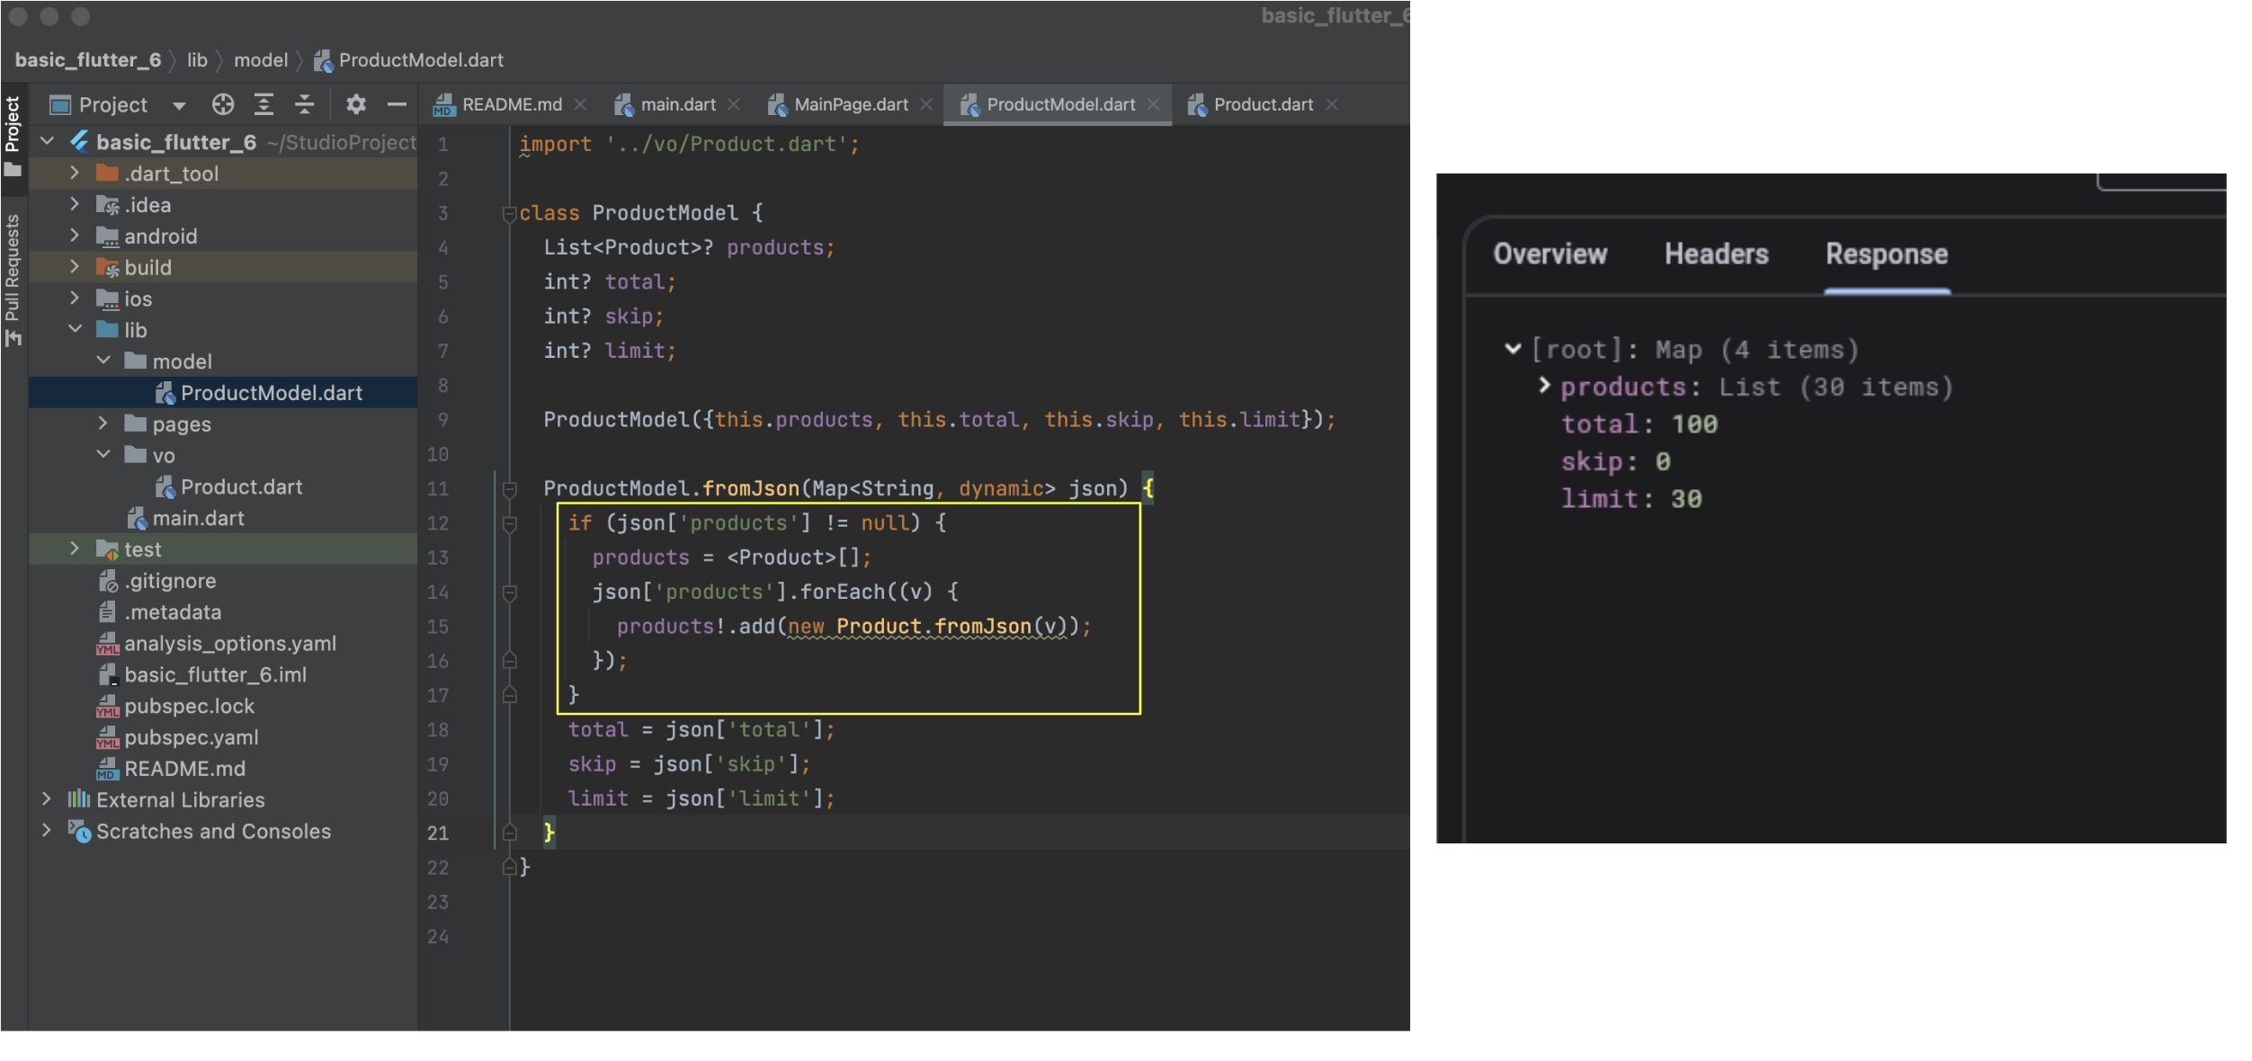
Task: Close the README.md editor tab
Action: (x=581, y=105)
